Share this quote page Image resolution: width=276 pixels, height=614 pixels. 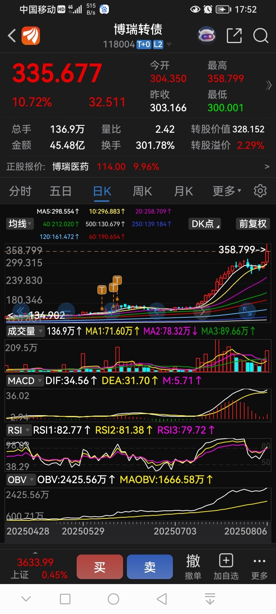pyautogui.click(x=234, y=36)
